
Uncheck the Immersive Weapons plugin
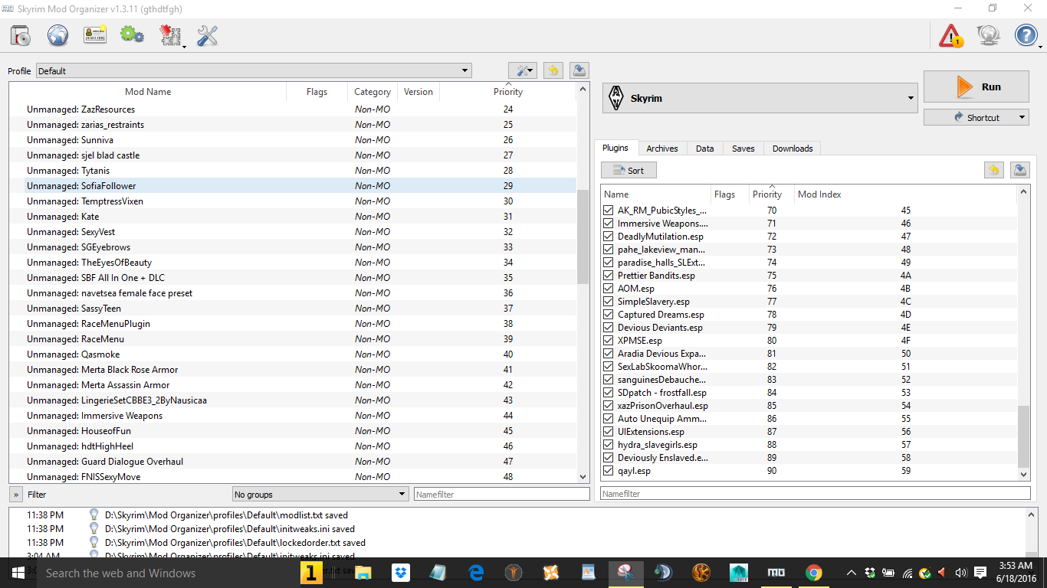(609, 224)
